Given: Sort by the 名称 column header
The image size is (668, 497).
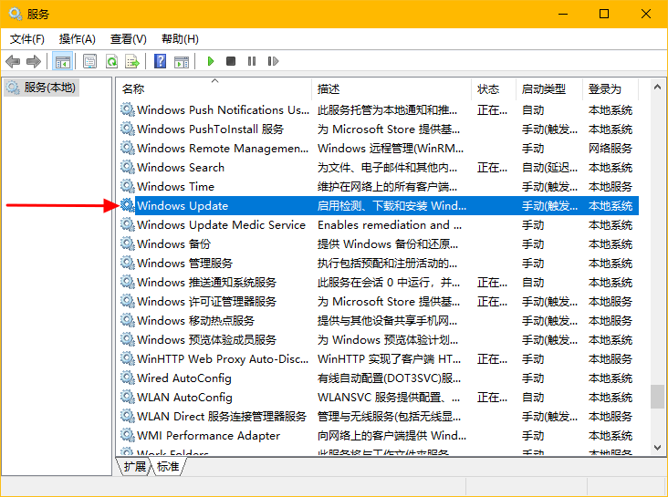Looking at the screenshot, I should click(215, 89).
